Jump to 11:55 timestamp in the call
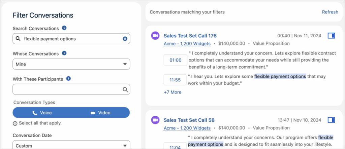The image size is (345, 149). pyautogui.click(x=175, y=80)
